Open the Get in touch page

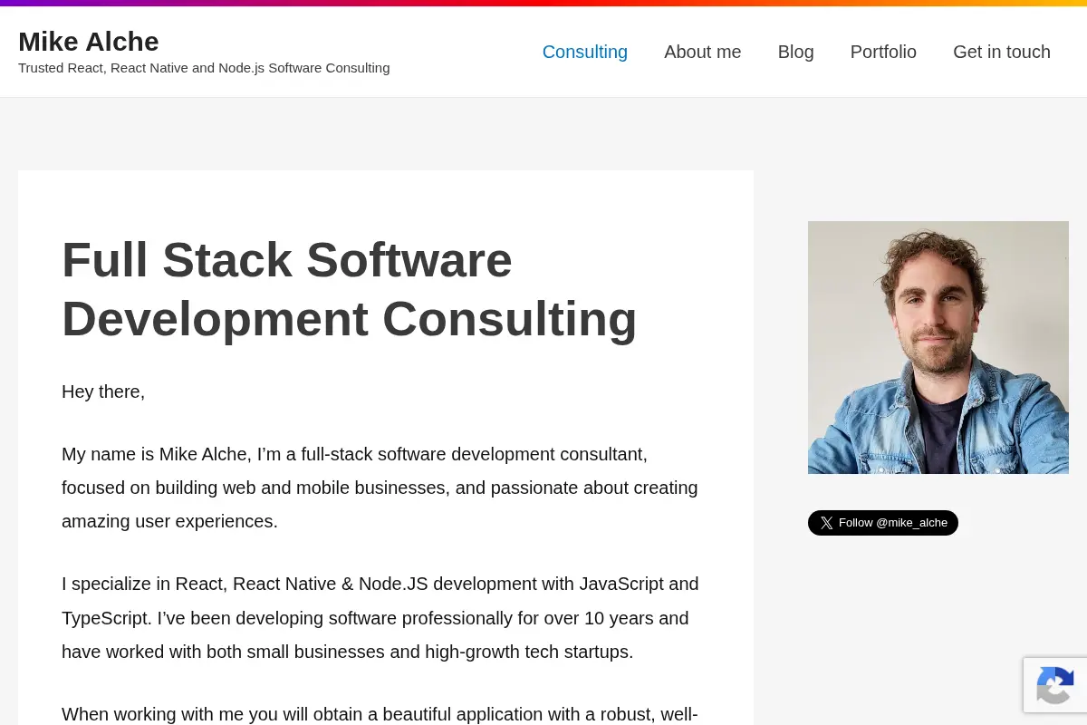[x=1001, y=52]
